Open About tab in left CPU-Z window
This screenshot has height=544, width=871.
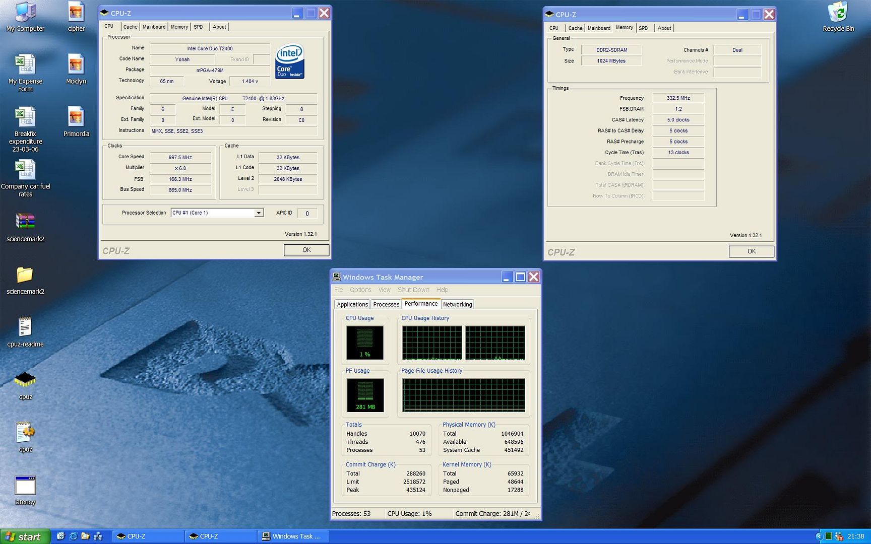click(x=219, y=27)
